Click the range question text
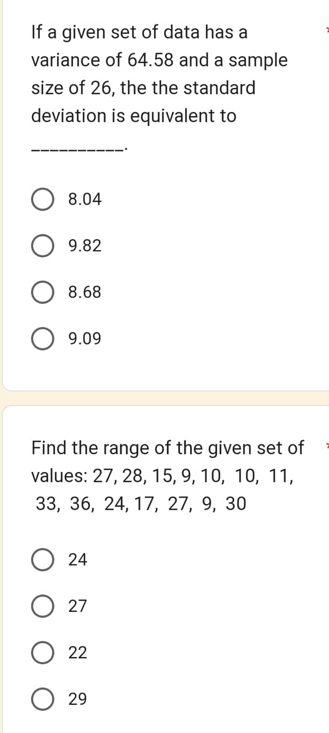This screenshot has width=329, height=733. tap(157, 475)
